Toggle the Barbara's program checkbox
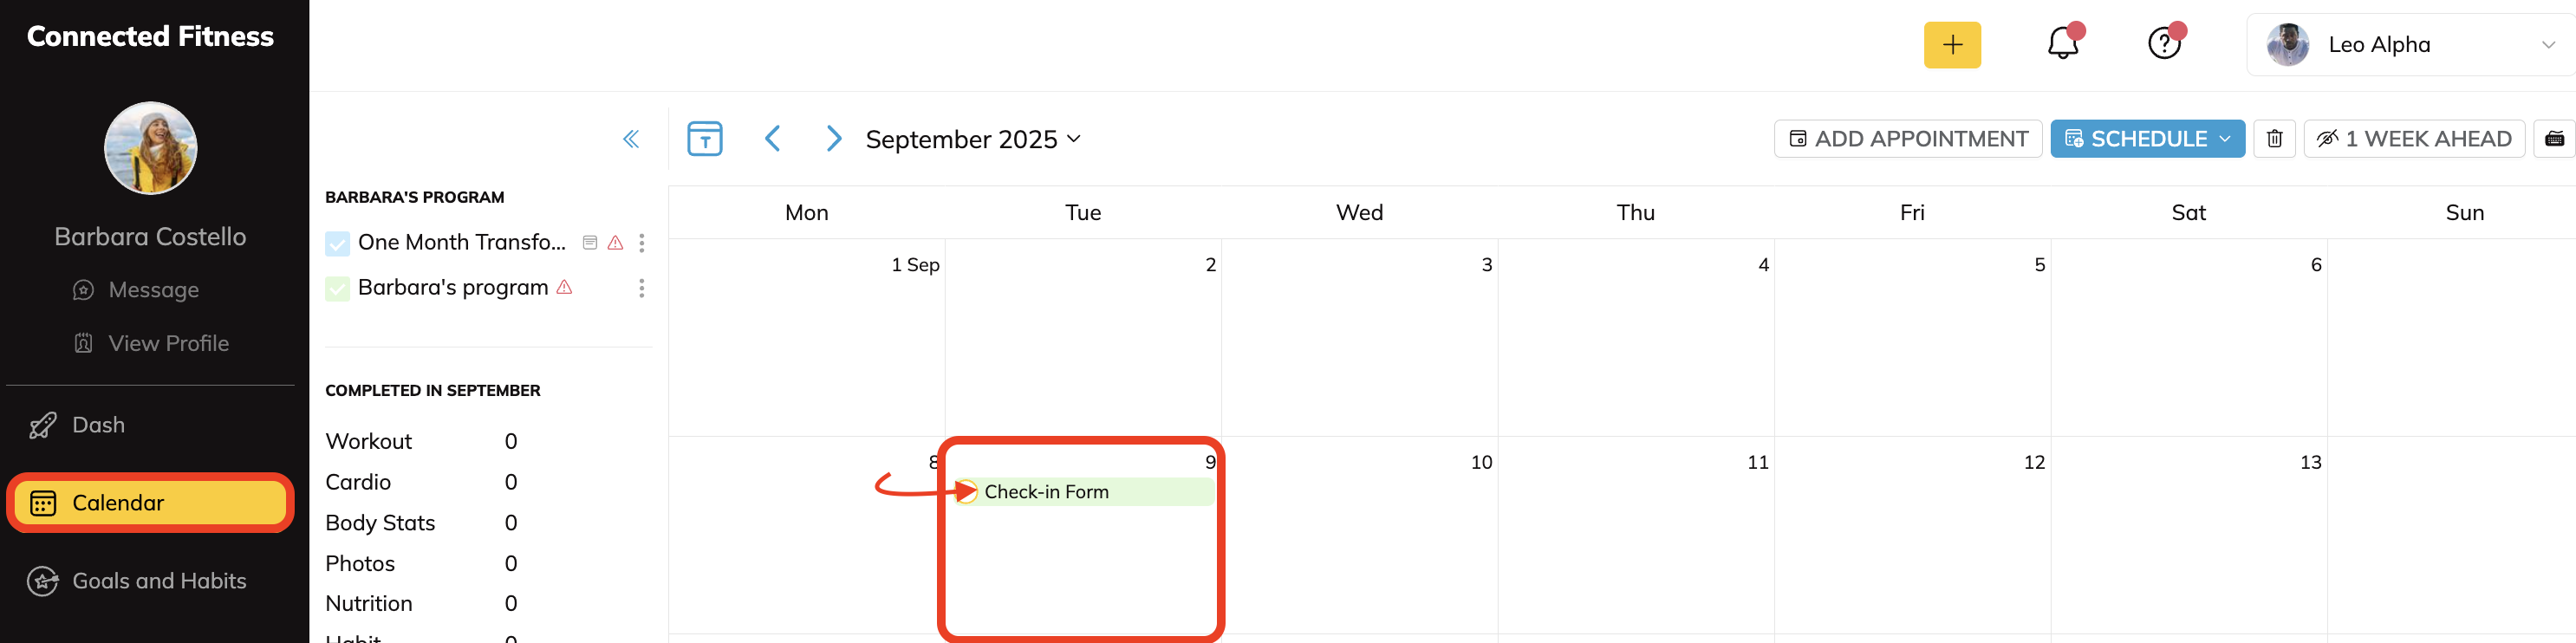 (338, 289)
